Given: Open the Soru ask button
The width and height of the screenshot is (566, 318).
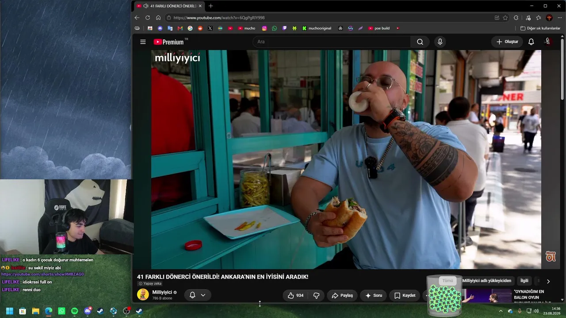Looking at the screenshot, I should (373, 295).
